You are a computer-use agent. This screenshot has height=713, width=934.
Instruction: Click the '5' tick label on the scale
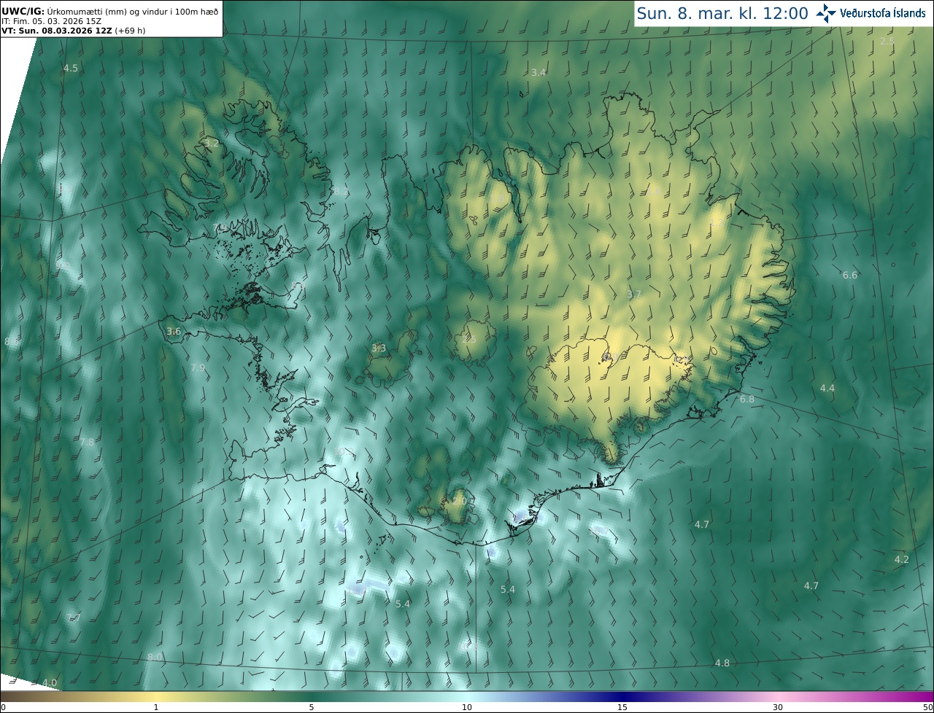(x=312, y=707)
